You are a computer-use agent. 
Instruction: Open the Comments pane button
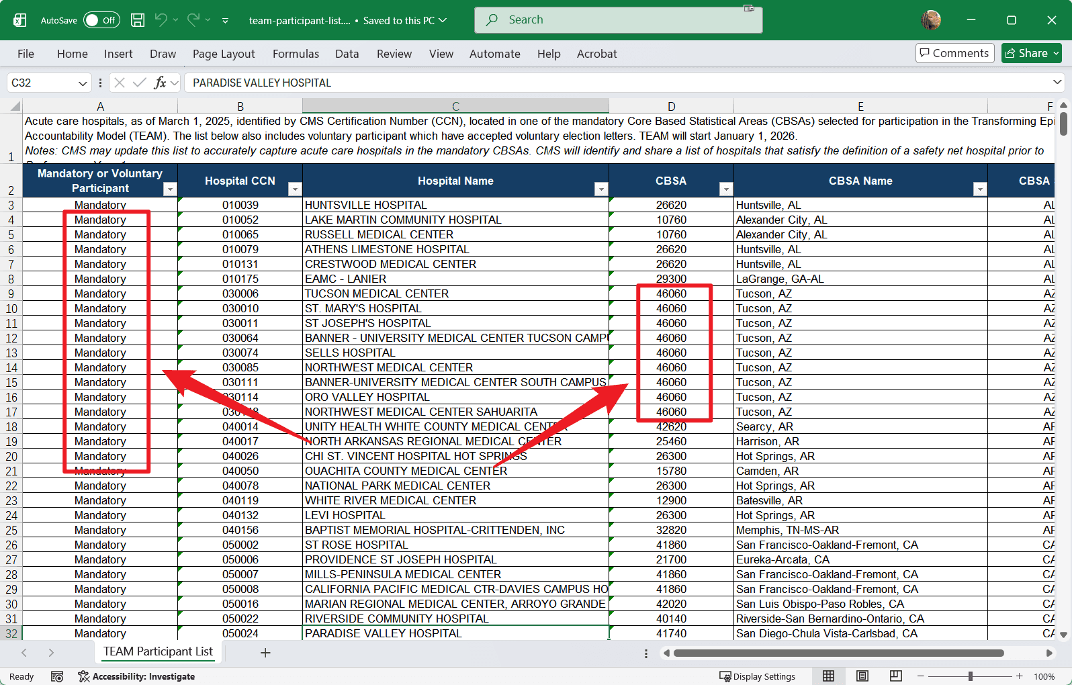pos(954,53)
